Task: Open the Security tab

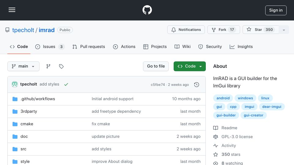Action: [210, 46]
